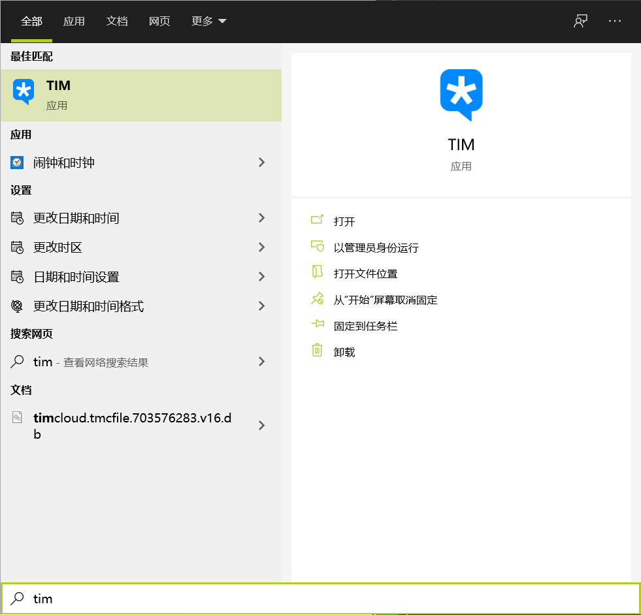Open the 更改日期和时间格式 text
Image resolution: width=641 pixels, height=615 pixels.
[88, 306]
